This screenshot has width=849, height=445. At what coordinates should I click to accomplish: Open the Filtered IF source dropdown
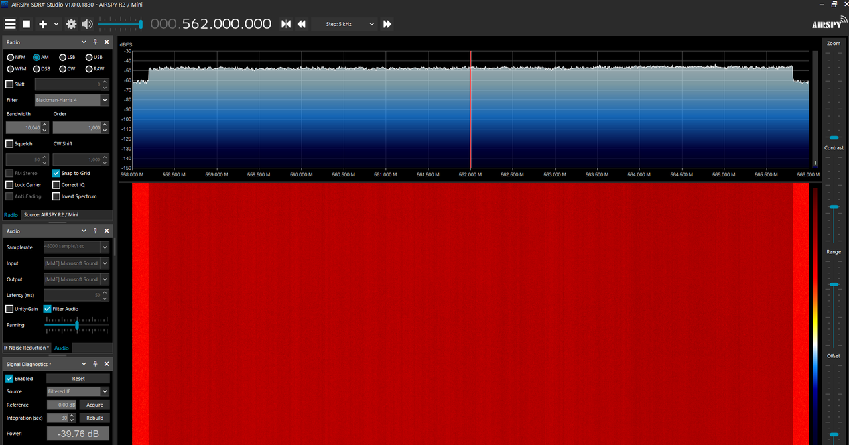pyautogui.click(x=78, y=391)
